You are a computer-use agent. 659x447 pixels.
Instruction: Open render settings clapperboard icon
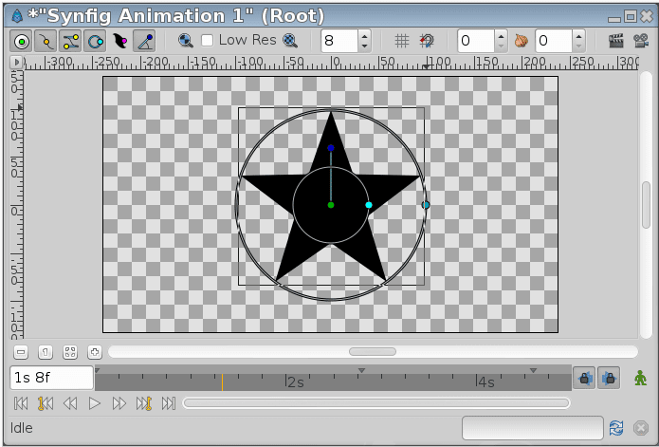616,41
